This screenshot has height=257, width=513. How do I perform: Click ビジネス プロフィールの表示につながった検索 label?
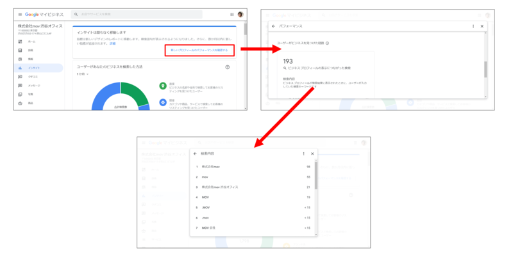point(319,68)
